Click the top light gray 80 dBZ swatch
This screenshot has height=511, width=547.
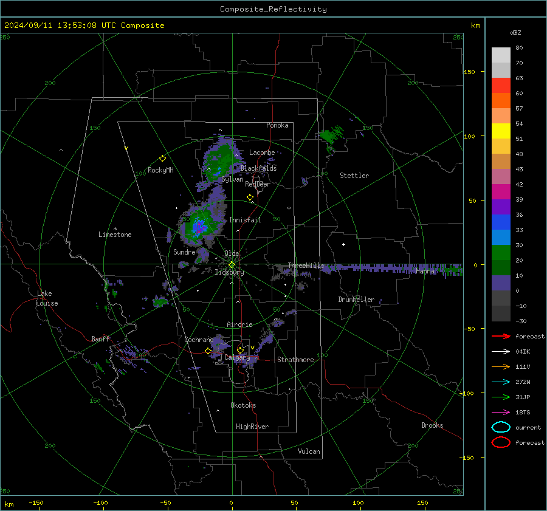tap(501, 55)
